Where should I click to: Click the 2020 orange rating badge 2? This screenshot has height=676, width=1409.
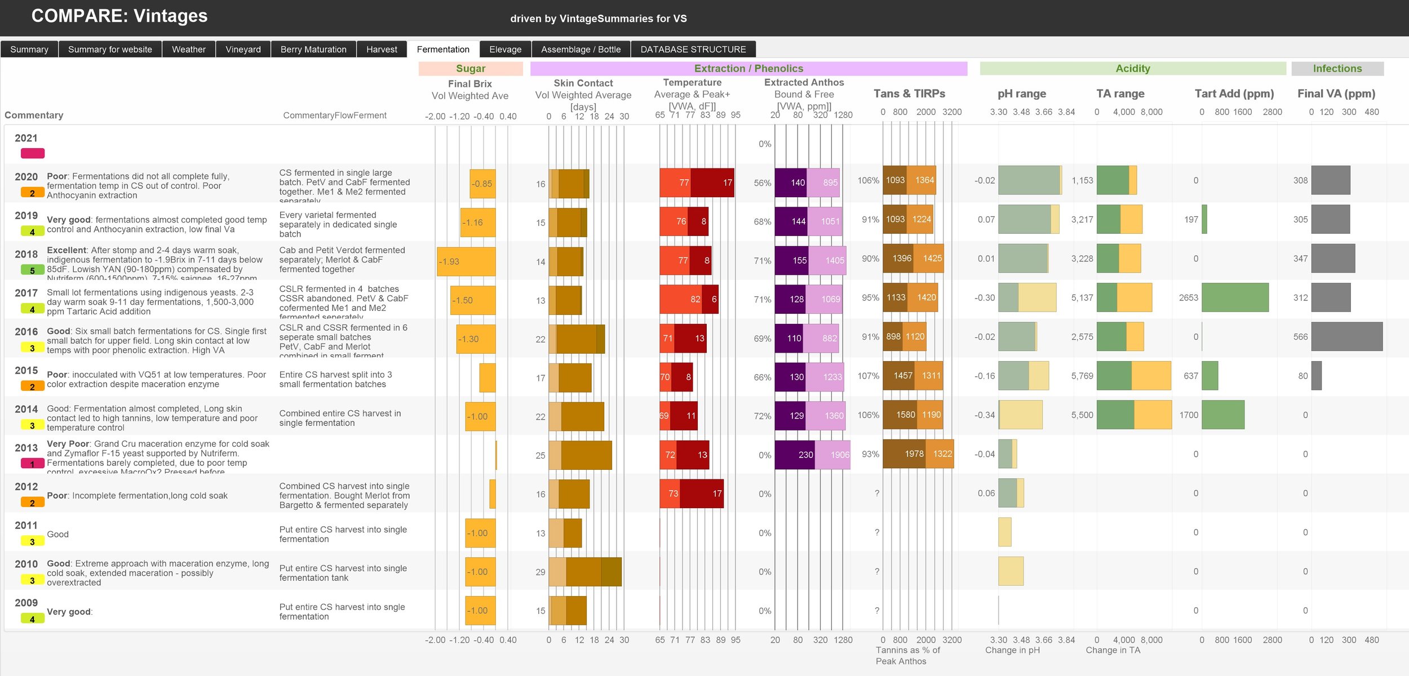(33, 193)
